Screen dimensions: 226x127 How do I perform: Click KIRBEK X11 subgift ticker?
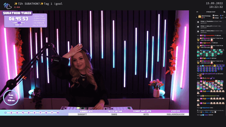pos(86,111)
